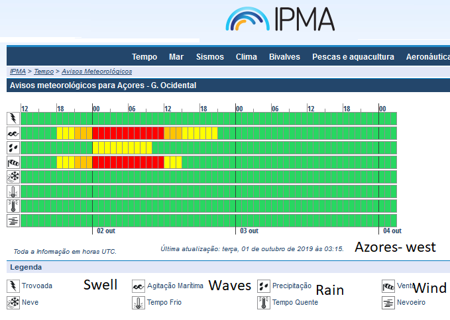Click the first red cell in the wind row
The image size is (450, 320).
click(x=95, y=162)
